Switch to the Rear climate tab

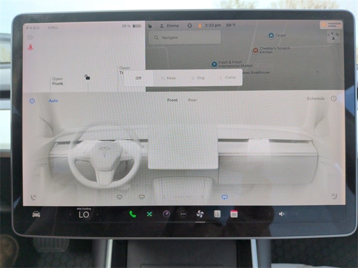click(x=192, y=100)
